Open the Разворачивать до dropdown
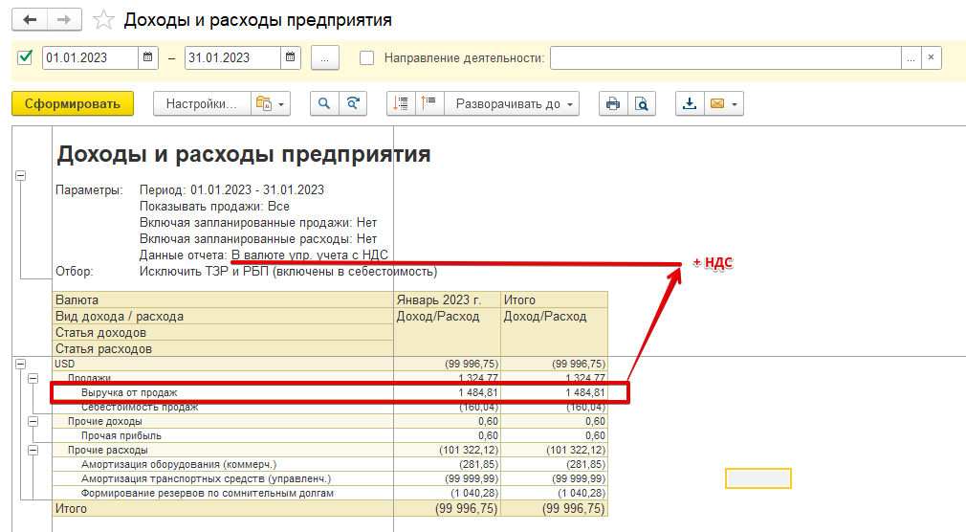Image resolution: width=966 pixels, height=532 pixels. tap(516, 104)
